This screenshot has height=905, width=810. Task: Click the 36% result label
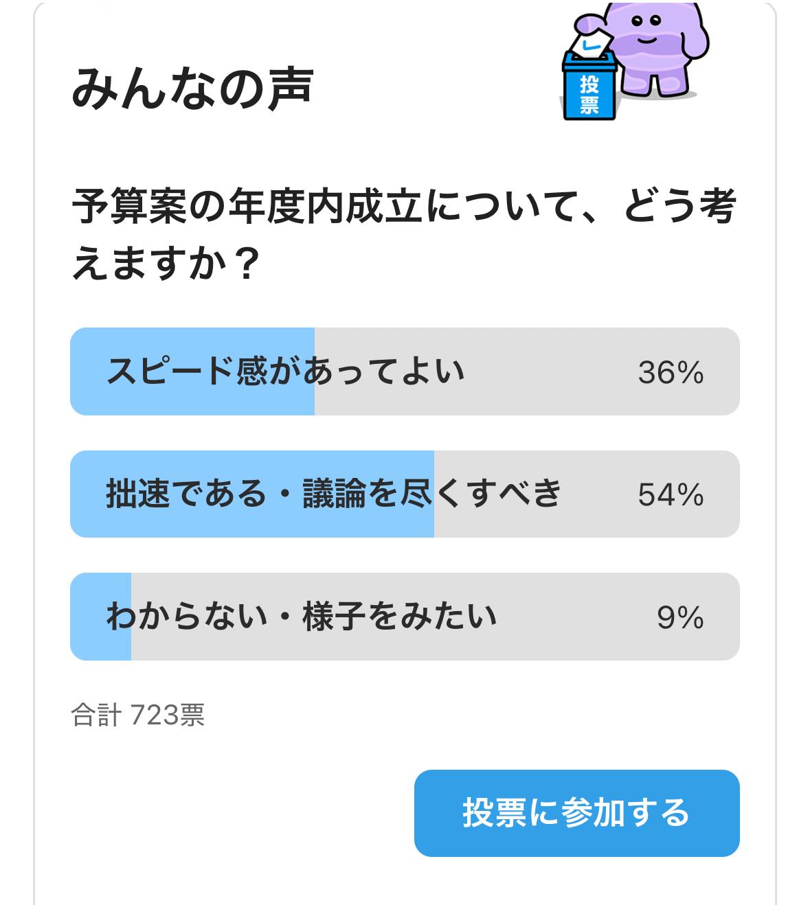(x=671, y=372)
